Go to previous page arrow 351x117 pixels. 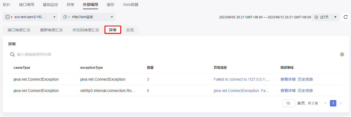(x=325, y=103)
